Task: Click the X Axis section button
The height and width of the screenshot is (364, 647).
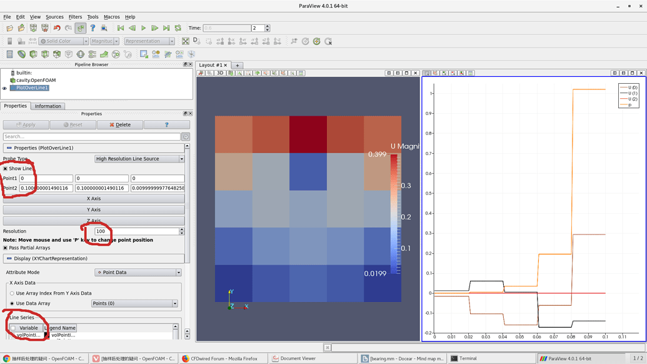Action: [x=95, y=198]
